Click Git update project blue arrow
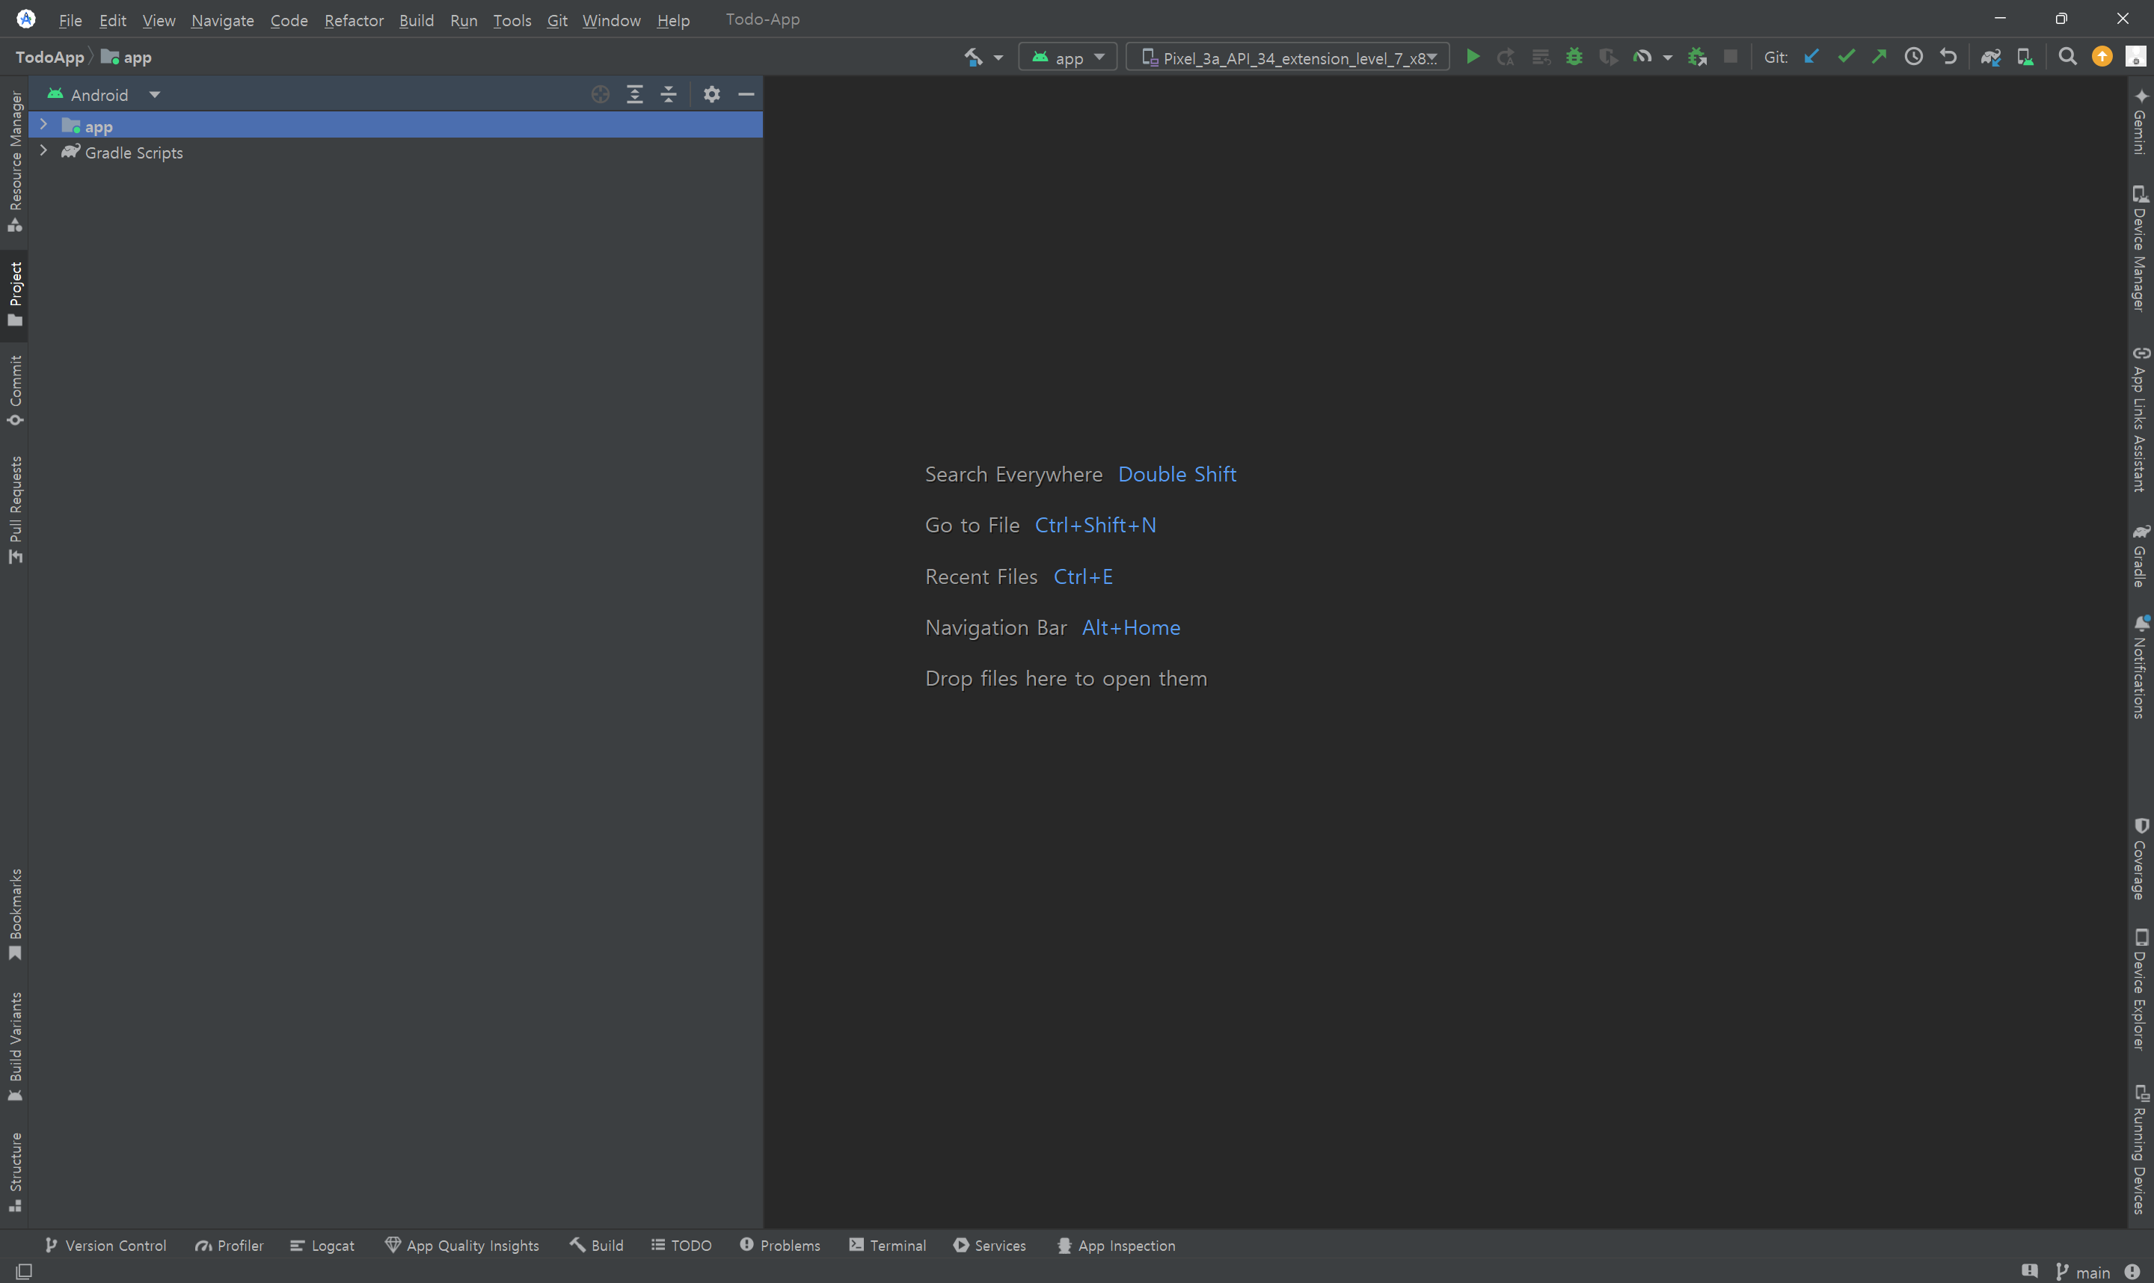2154x1283 pixels. (1811, 57)
